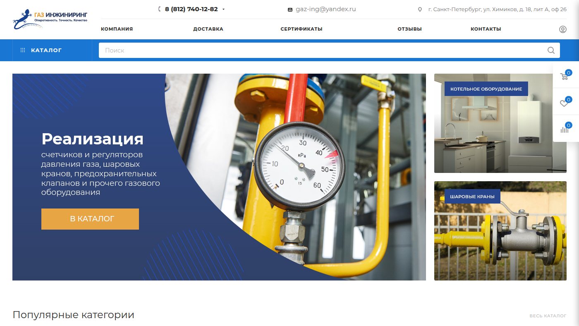Click the Популярные категории heading
This screenshot has width=579, height=326.
coord(74,315)
